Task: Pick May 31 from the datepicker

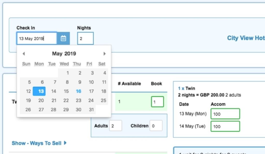Action: click(x=91, y=110)
